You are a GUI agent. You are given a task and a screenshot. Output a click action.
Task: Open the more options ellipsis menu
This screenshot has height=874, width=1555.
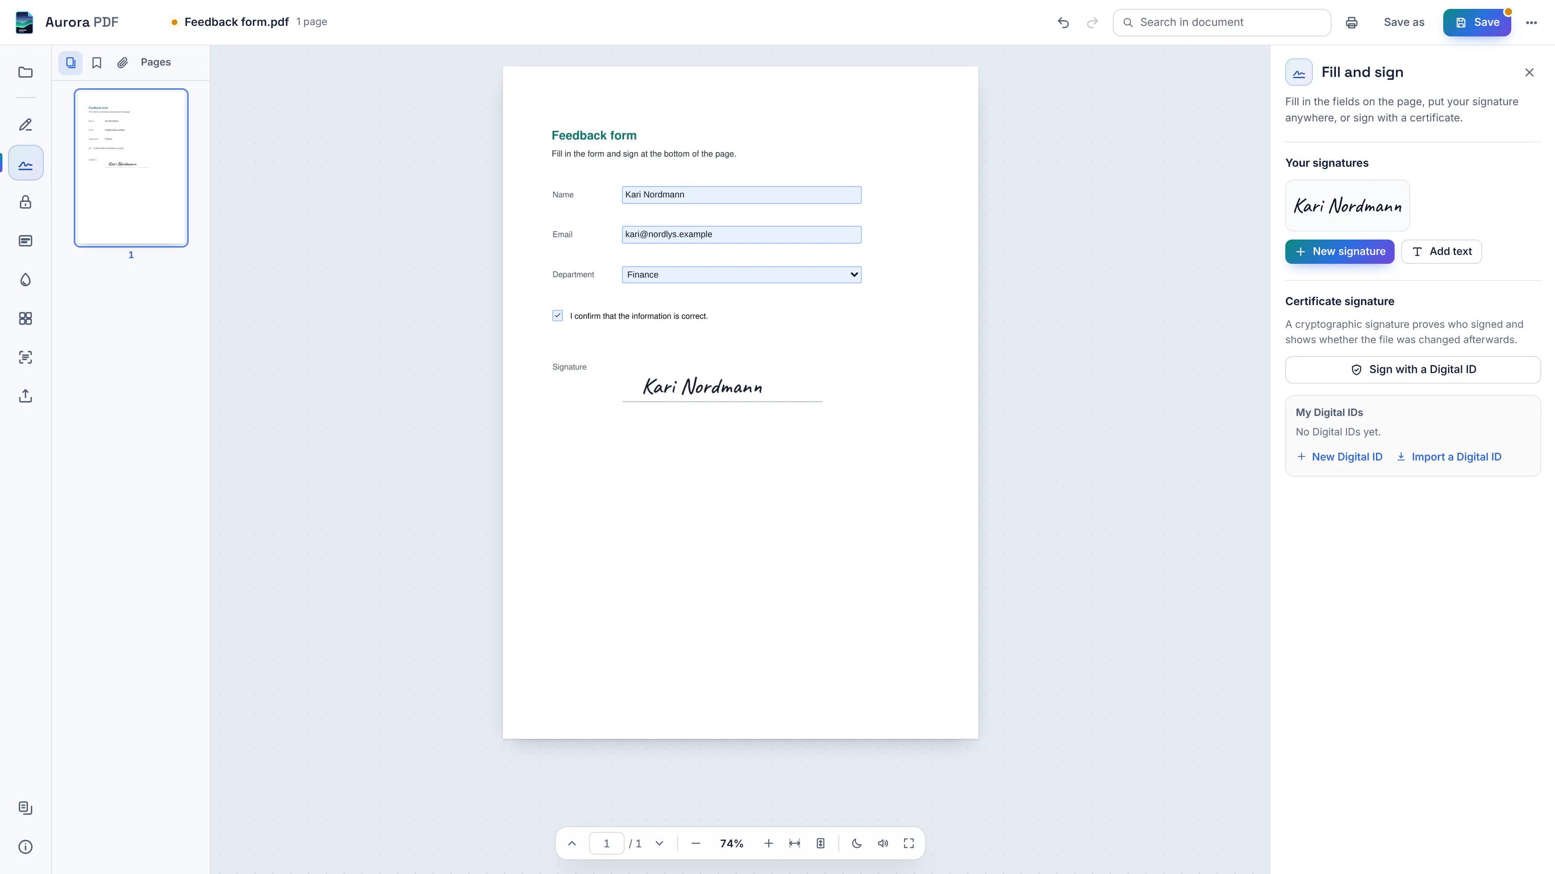coord(1532,22)
